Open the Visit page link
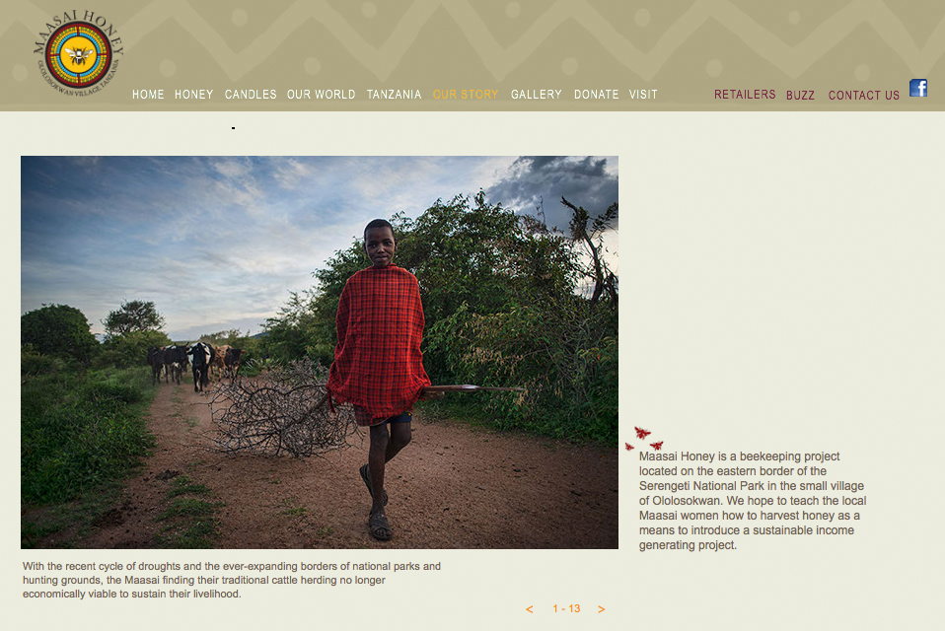 point(643,95)
